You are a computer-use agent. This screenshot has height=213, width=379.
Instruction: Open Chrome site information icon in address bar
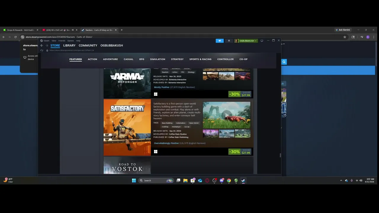coord(23,37)
